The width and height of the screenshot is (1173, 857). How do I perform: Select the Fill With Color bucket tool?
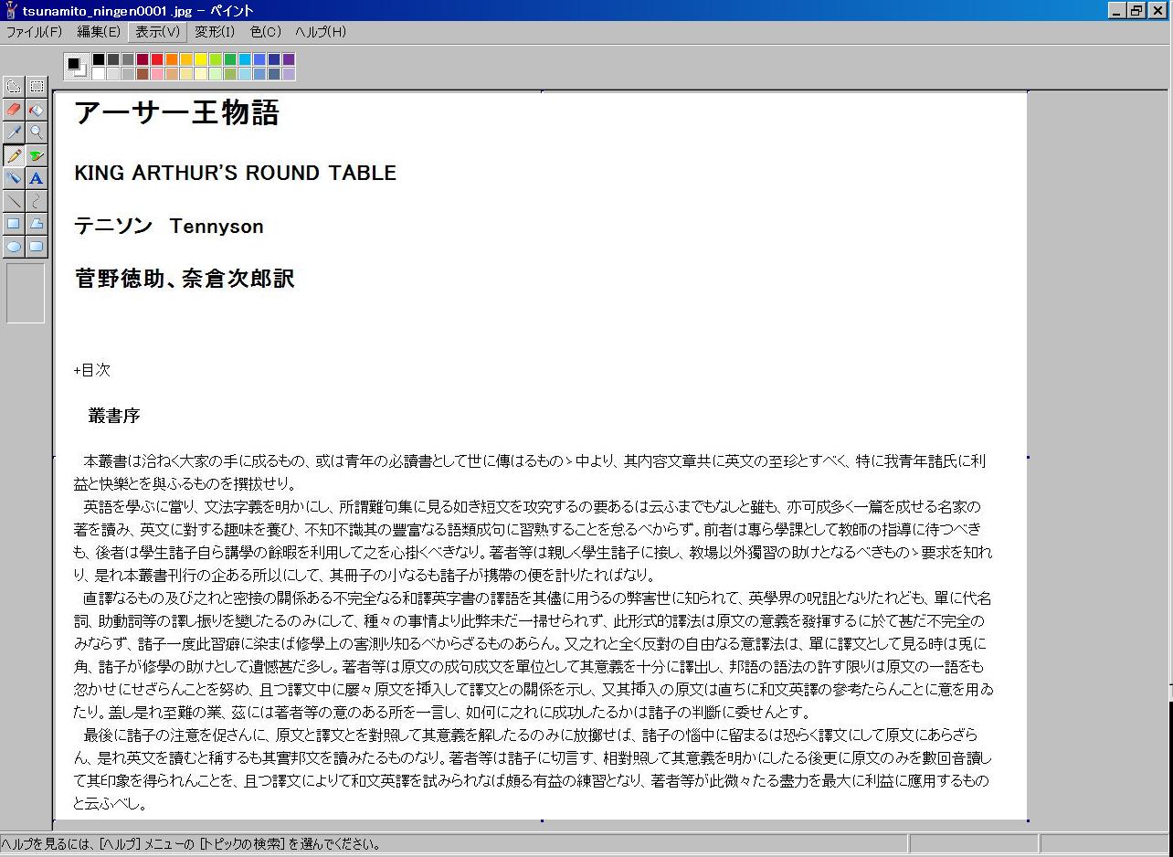coord(37,110)
